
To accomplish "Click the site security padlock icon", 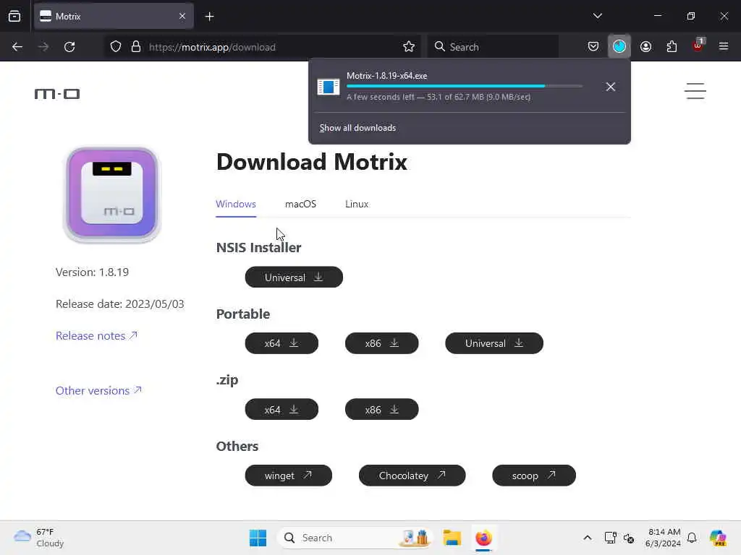I will click(136, 47).
